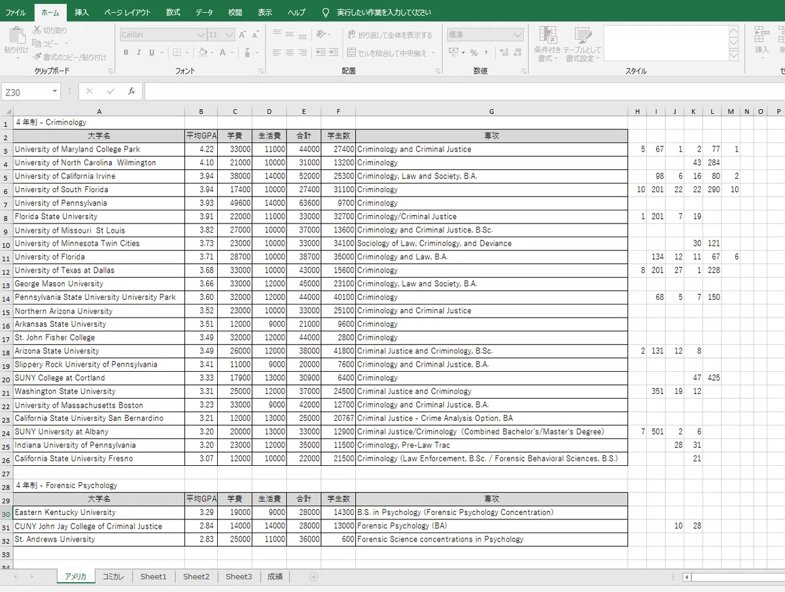Click the text Orientation icon
This screenshot has width=785, height=592.
pos(321,34)
